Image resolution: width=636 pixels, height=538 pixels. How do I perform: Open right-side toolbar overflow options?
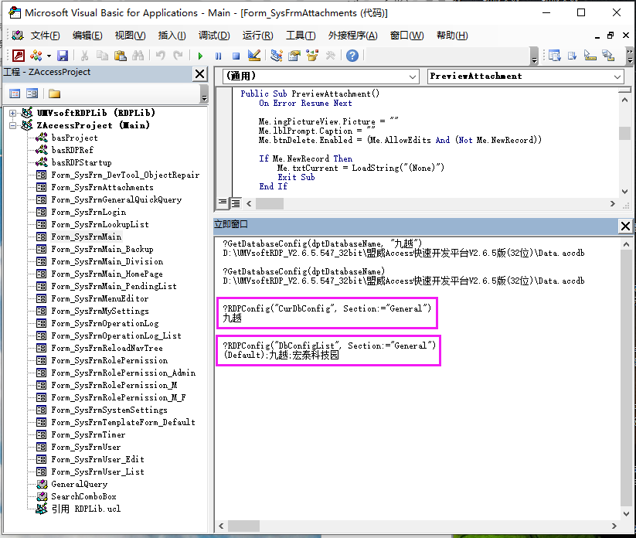630,56
